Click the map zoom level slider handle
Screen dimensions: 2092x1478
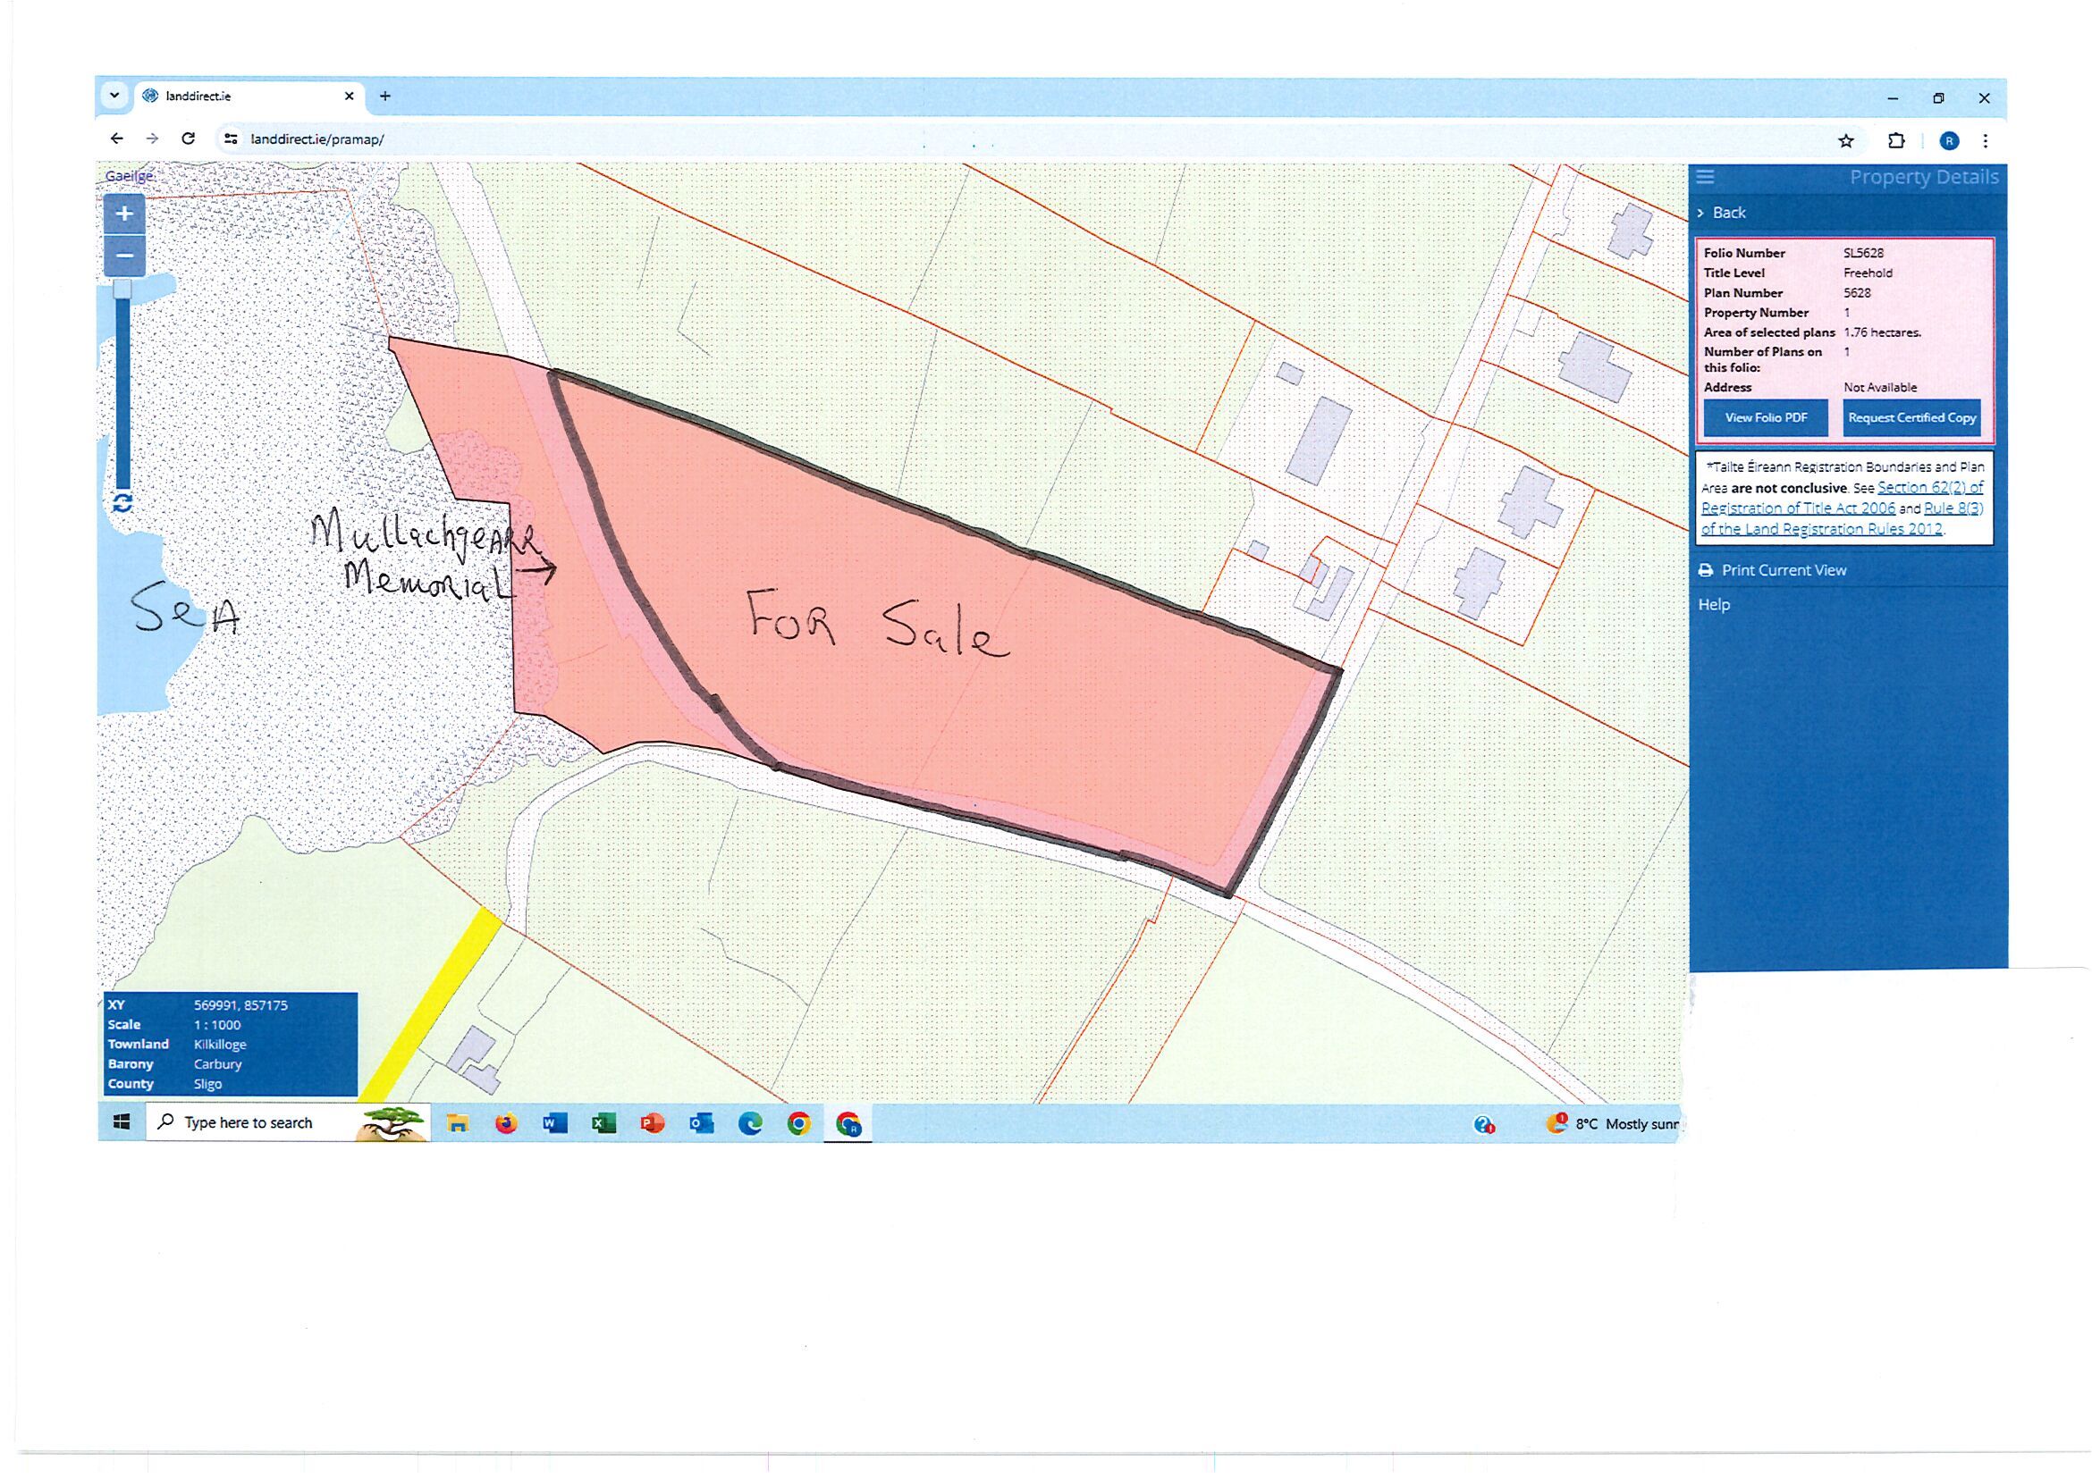122,290
